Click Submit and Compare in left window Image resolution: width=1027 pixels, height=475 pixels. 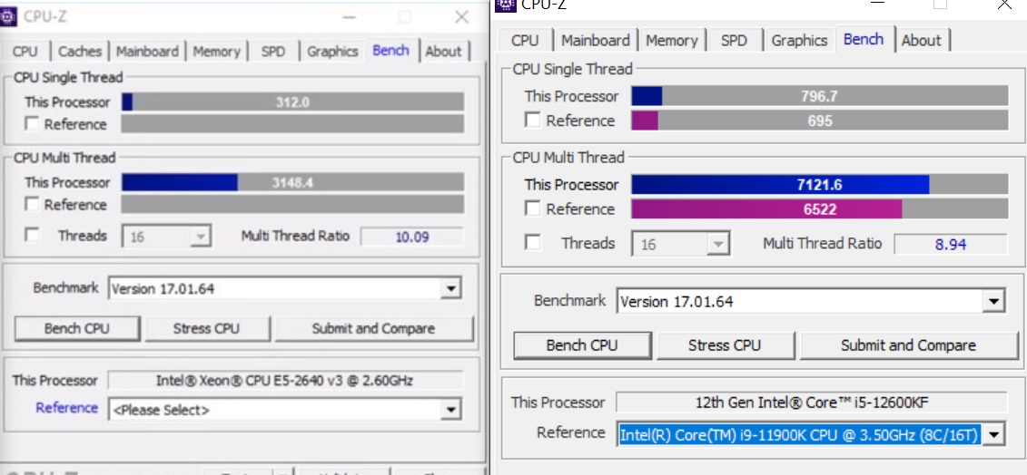[x=373, y=328]
